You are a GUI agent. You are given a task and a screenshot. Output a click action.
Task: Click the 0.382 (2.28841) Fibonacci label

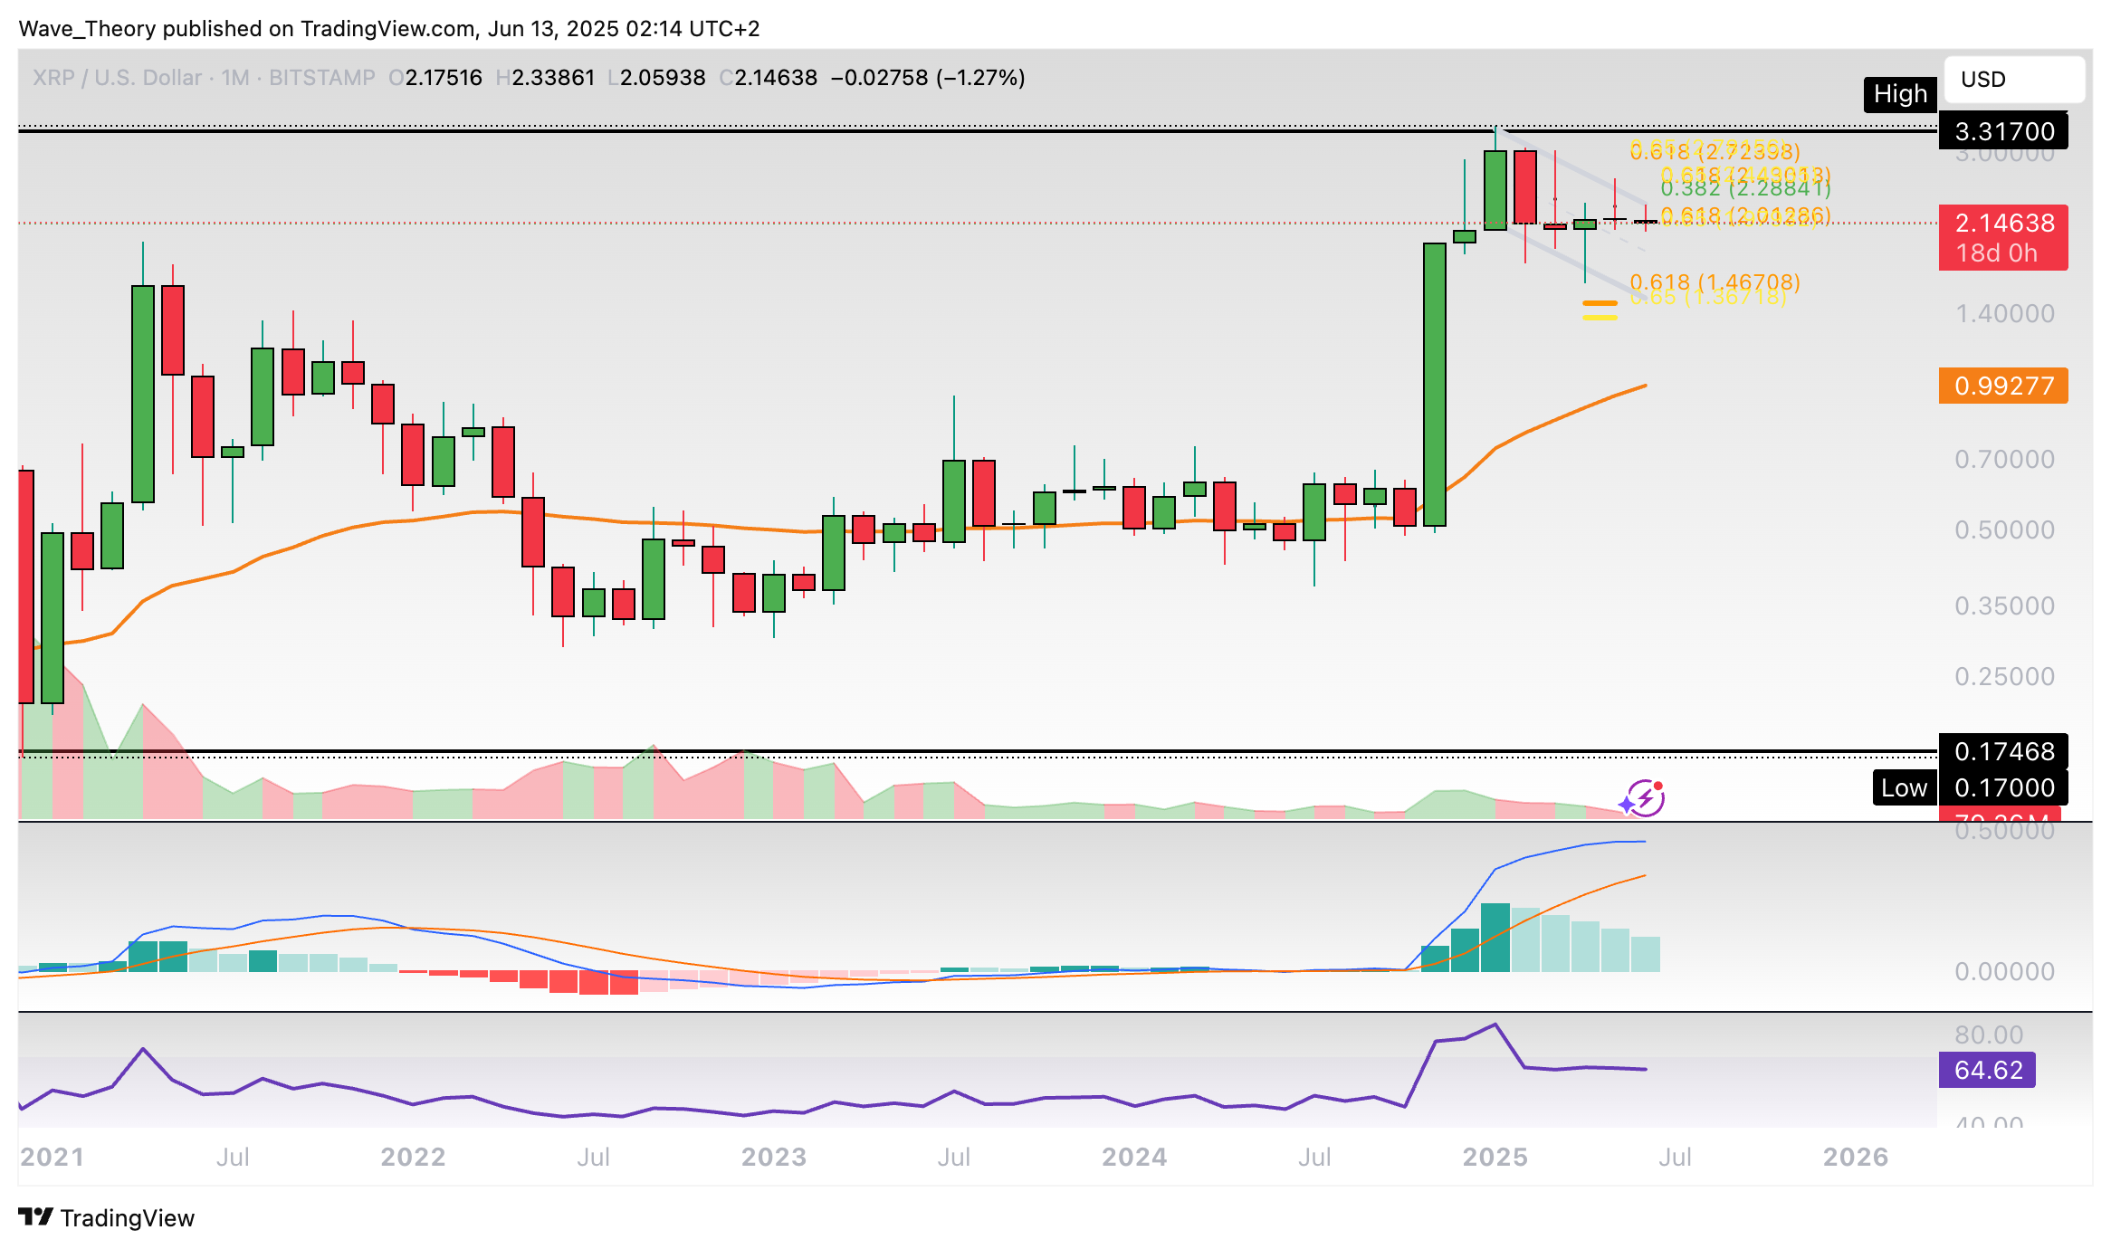pyautogui.click(x=1744, y=188)
